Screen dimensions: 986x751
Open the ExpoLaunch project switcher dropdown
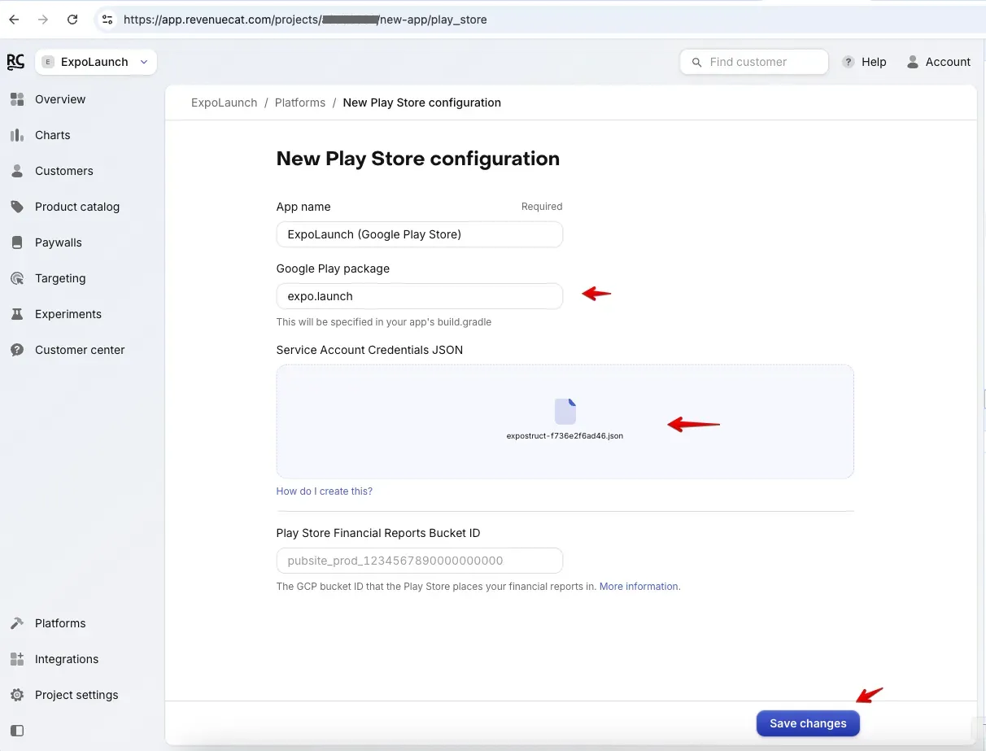click(96, 62)
